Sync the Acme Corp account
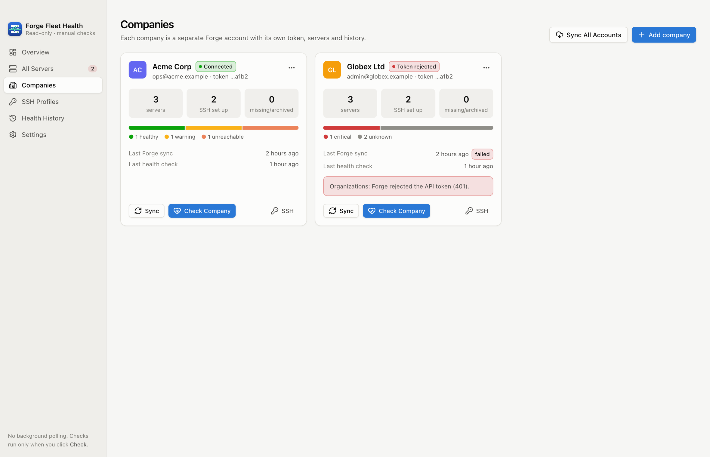 click(147, 211)
